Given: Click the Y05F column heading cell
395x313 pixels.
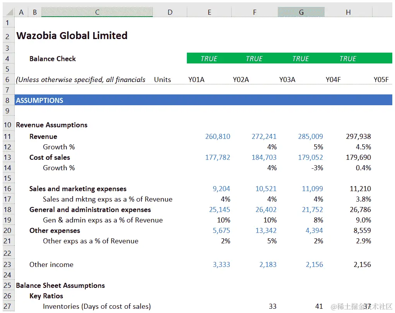Looking at the screenshot, I should [381, 80].
